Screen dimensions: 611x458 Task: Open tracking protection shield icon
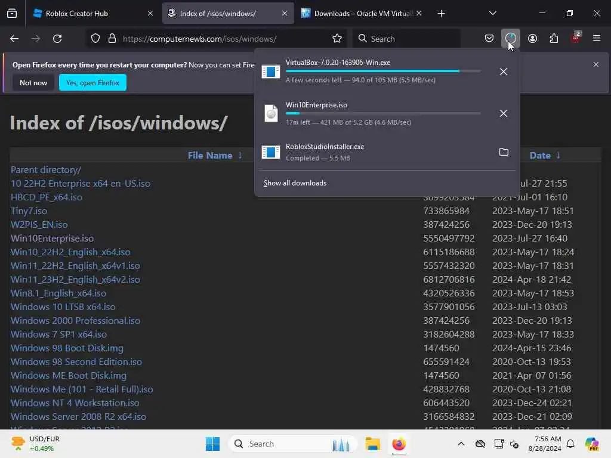[x=95, y=39]
